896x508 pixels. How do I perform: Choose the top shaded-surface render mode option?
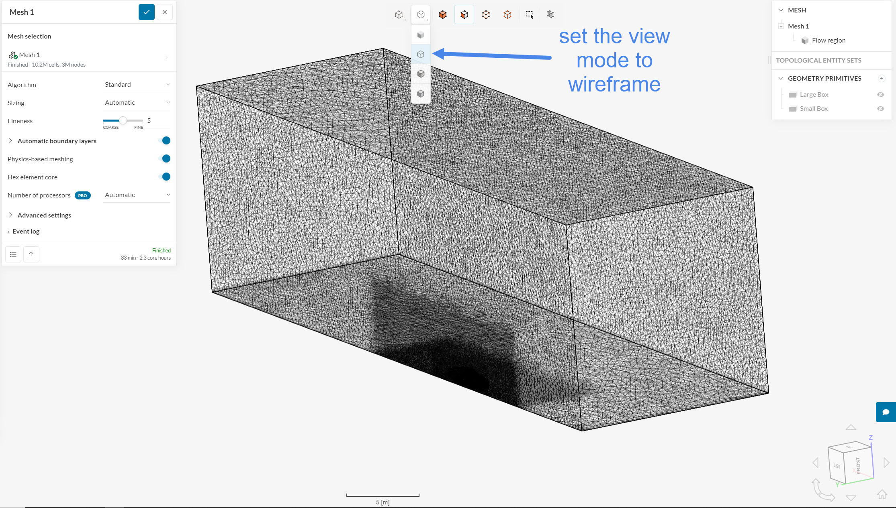tap(421, 35)
